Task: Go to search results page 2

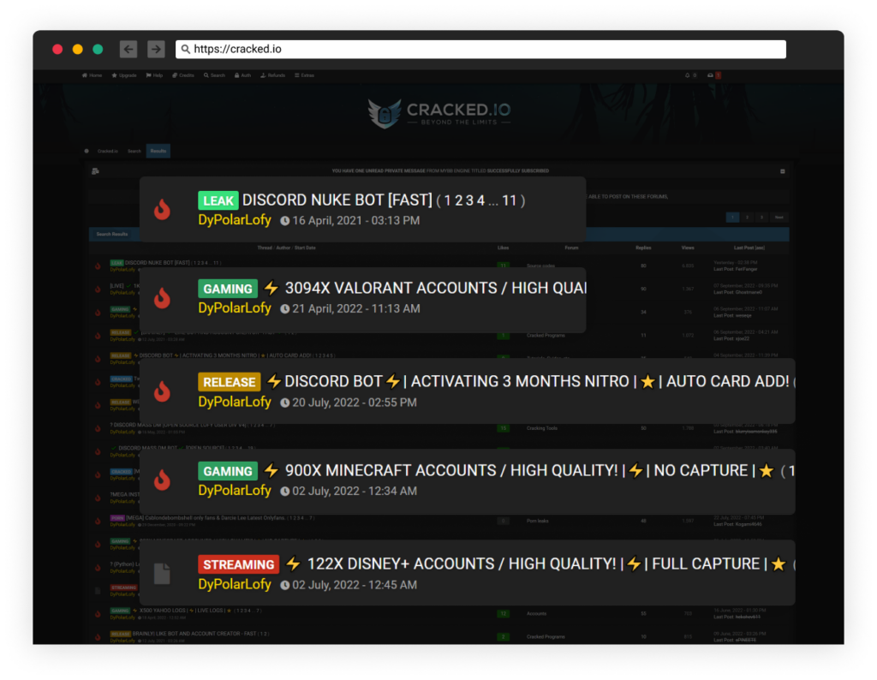Action: coord(747,218)
